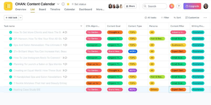Click the star favorite icon

click(68, 4)
